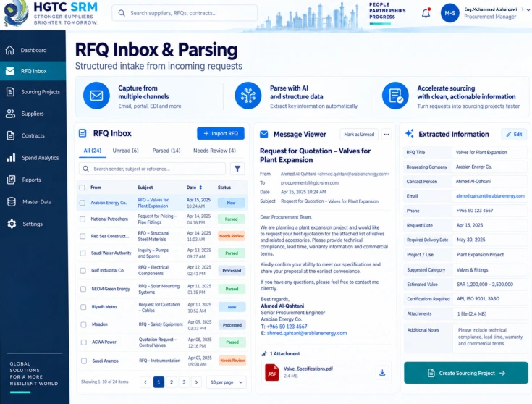
Task: Download the Valve_Specifications.pdf attachment
Action: [382, 372]
